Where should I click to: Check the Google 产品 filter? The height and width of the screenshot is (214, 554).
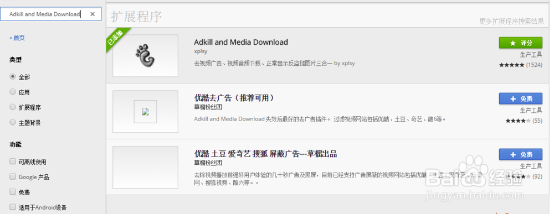pyautogui.click(x=13, y=176)
